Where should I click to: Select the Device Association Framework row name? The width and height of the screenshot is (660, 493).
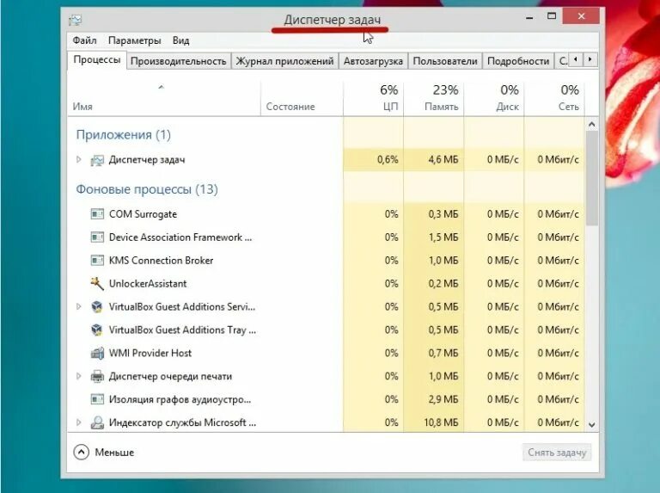[180, 237]
